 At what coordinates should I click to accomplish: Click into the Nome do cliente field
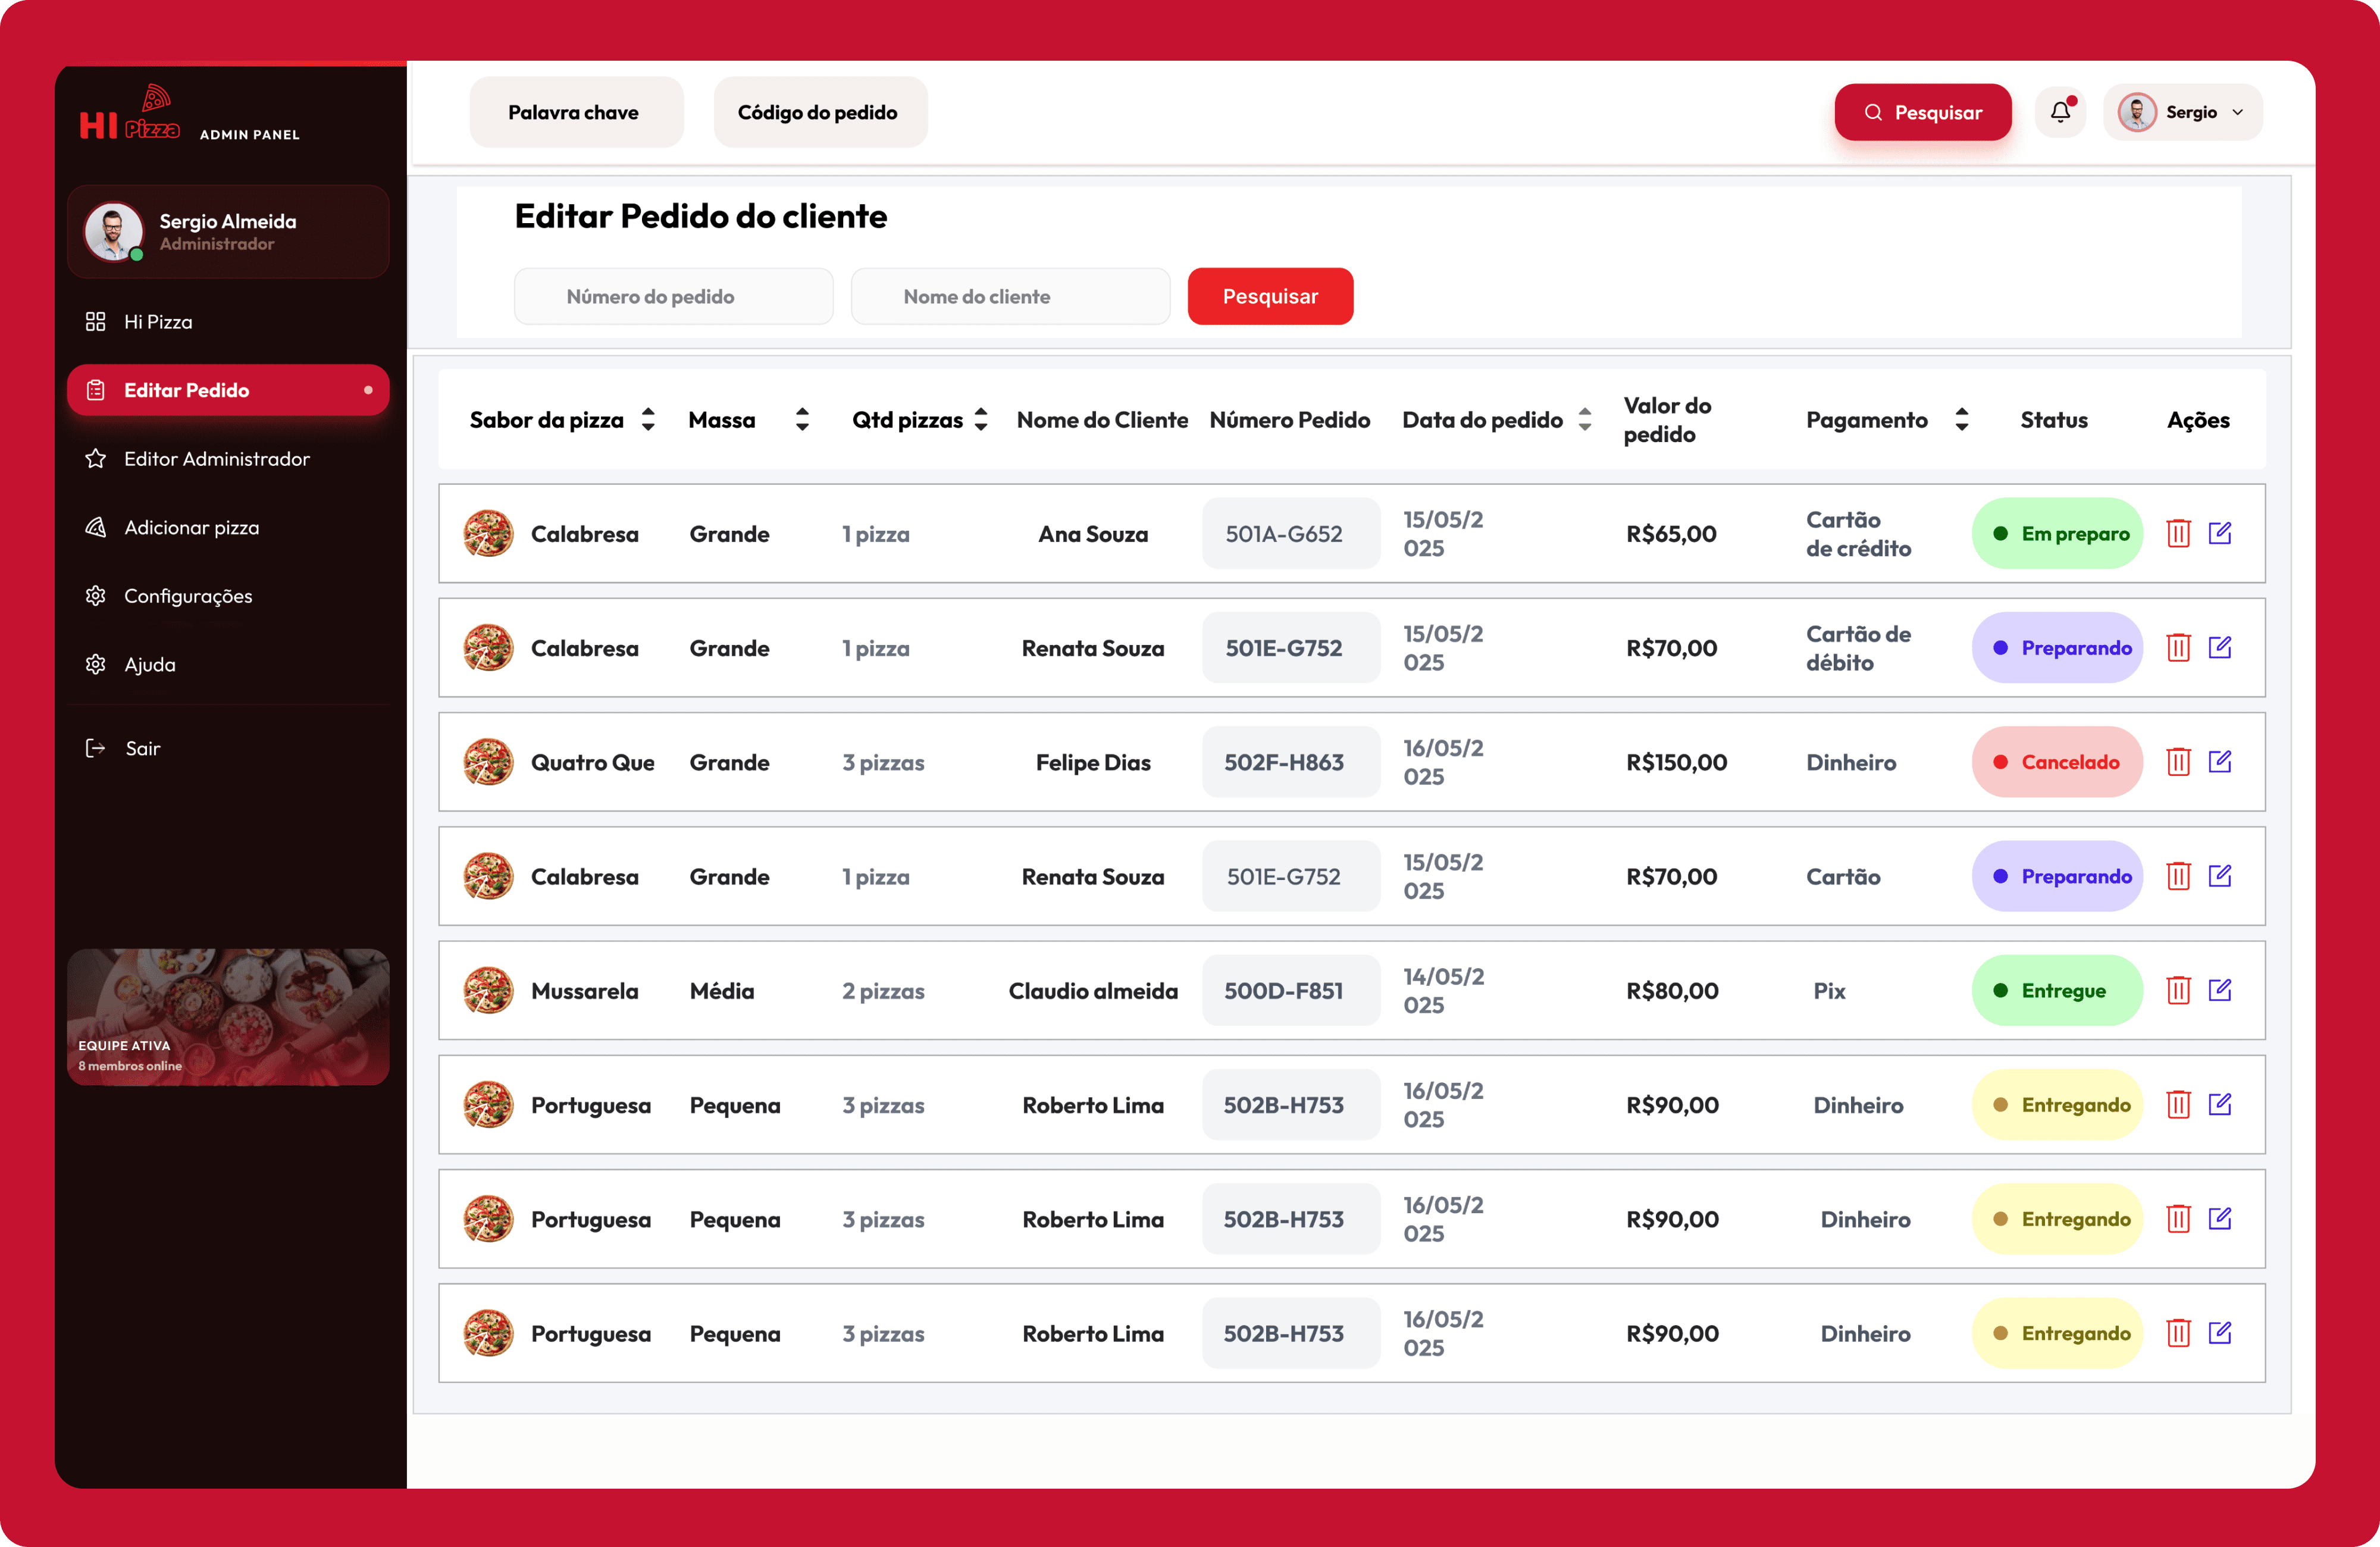click(x=1010, y=296)
